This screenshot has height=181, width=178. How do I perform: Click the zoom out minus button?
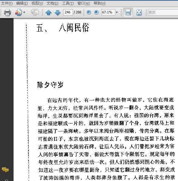point(89,12)
